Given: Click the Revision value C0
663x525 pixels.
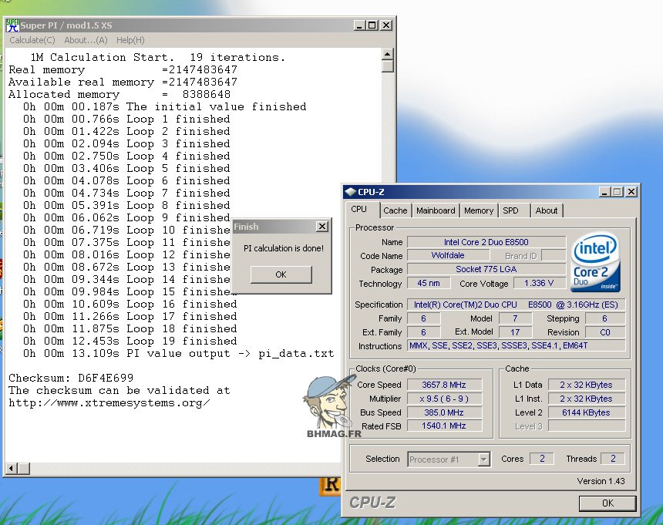Looking at the screenshot, I should pyautogui.click(x=605, y=332).
